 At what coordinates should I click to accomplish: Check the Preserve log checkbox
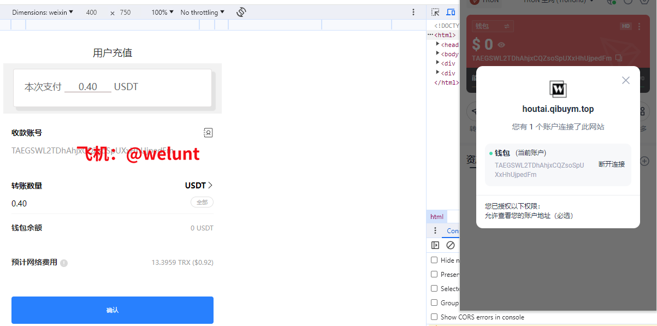point(435,274)
